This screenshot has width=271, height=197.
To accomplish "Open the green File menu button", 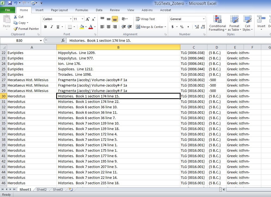I will coord(8,10).
